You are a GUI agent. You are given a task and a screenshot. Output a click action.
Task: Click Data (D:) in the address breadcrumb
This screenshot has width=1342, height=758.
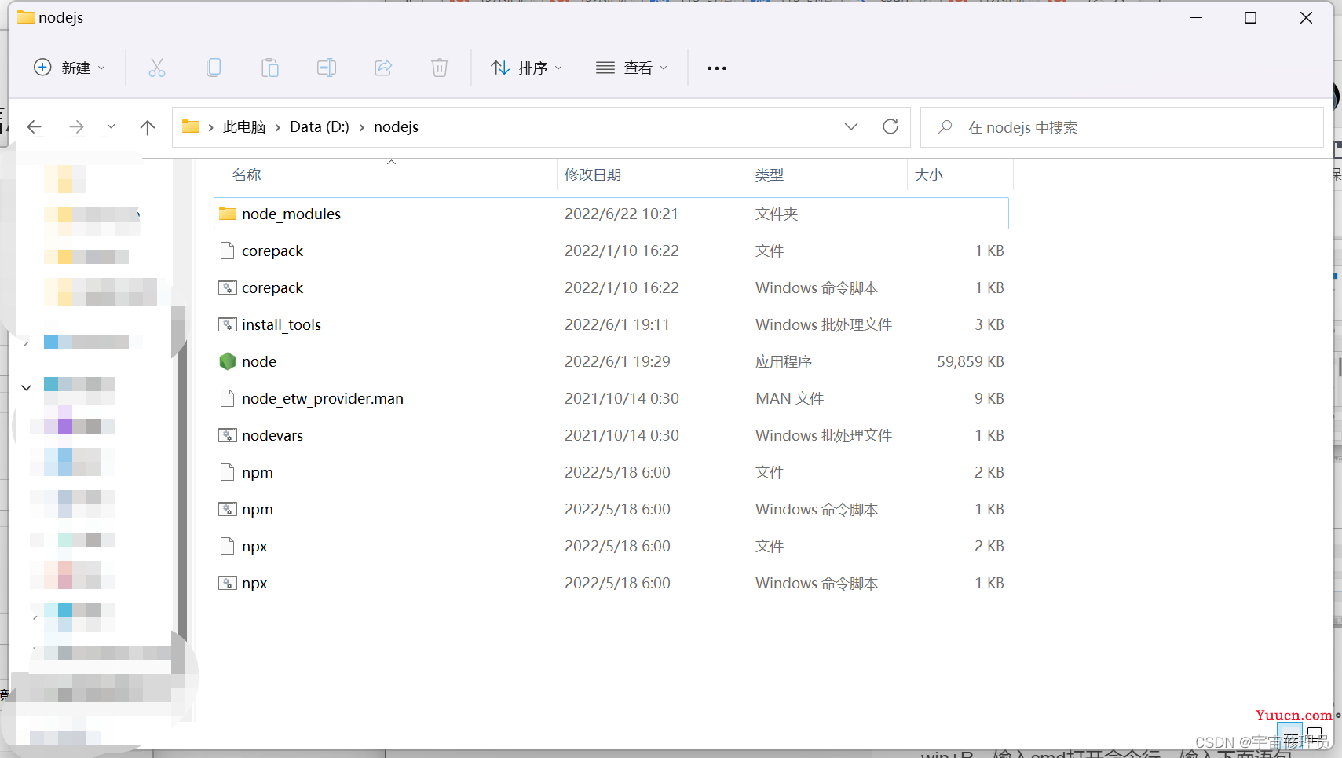click(x=320, y=127)
